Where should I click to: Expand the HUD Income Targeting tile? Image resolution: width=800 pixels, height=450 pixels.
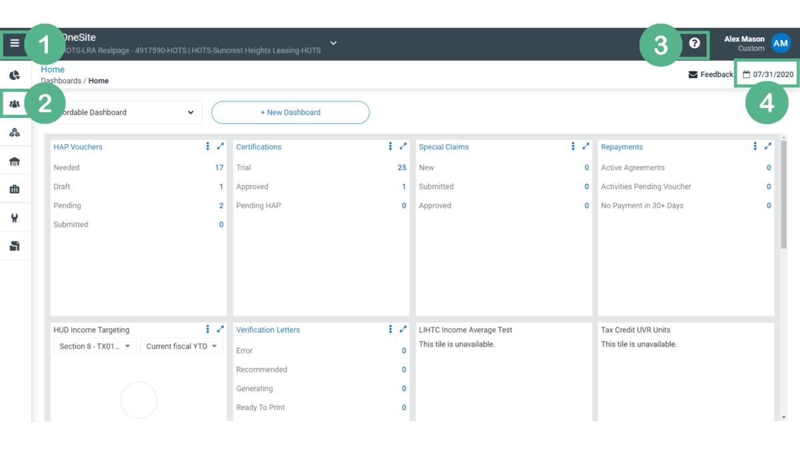pyautogui.click(x=221, y=329)
